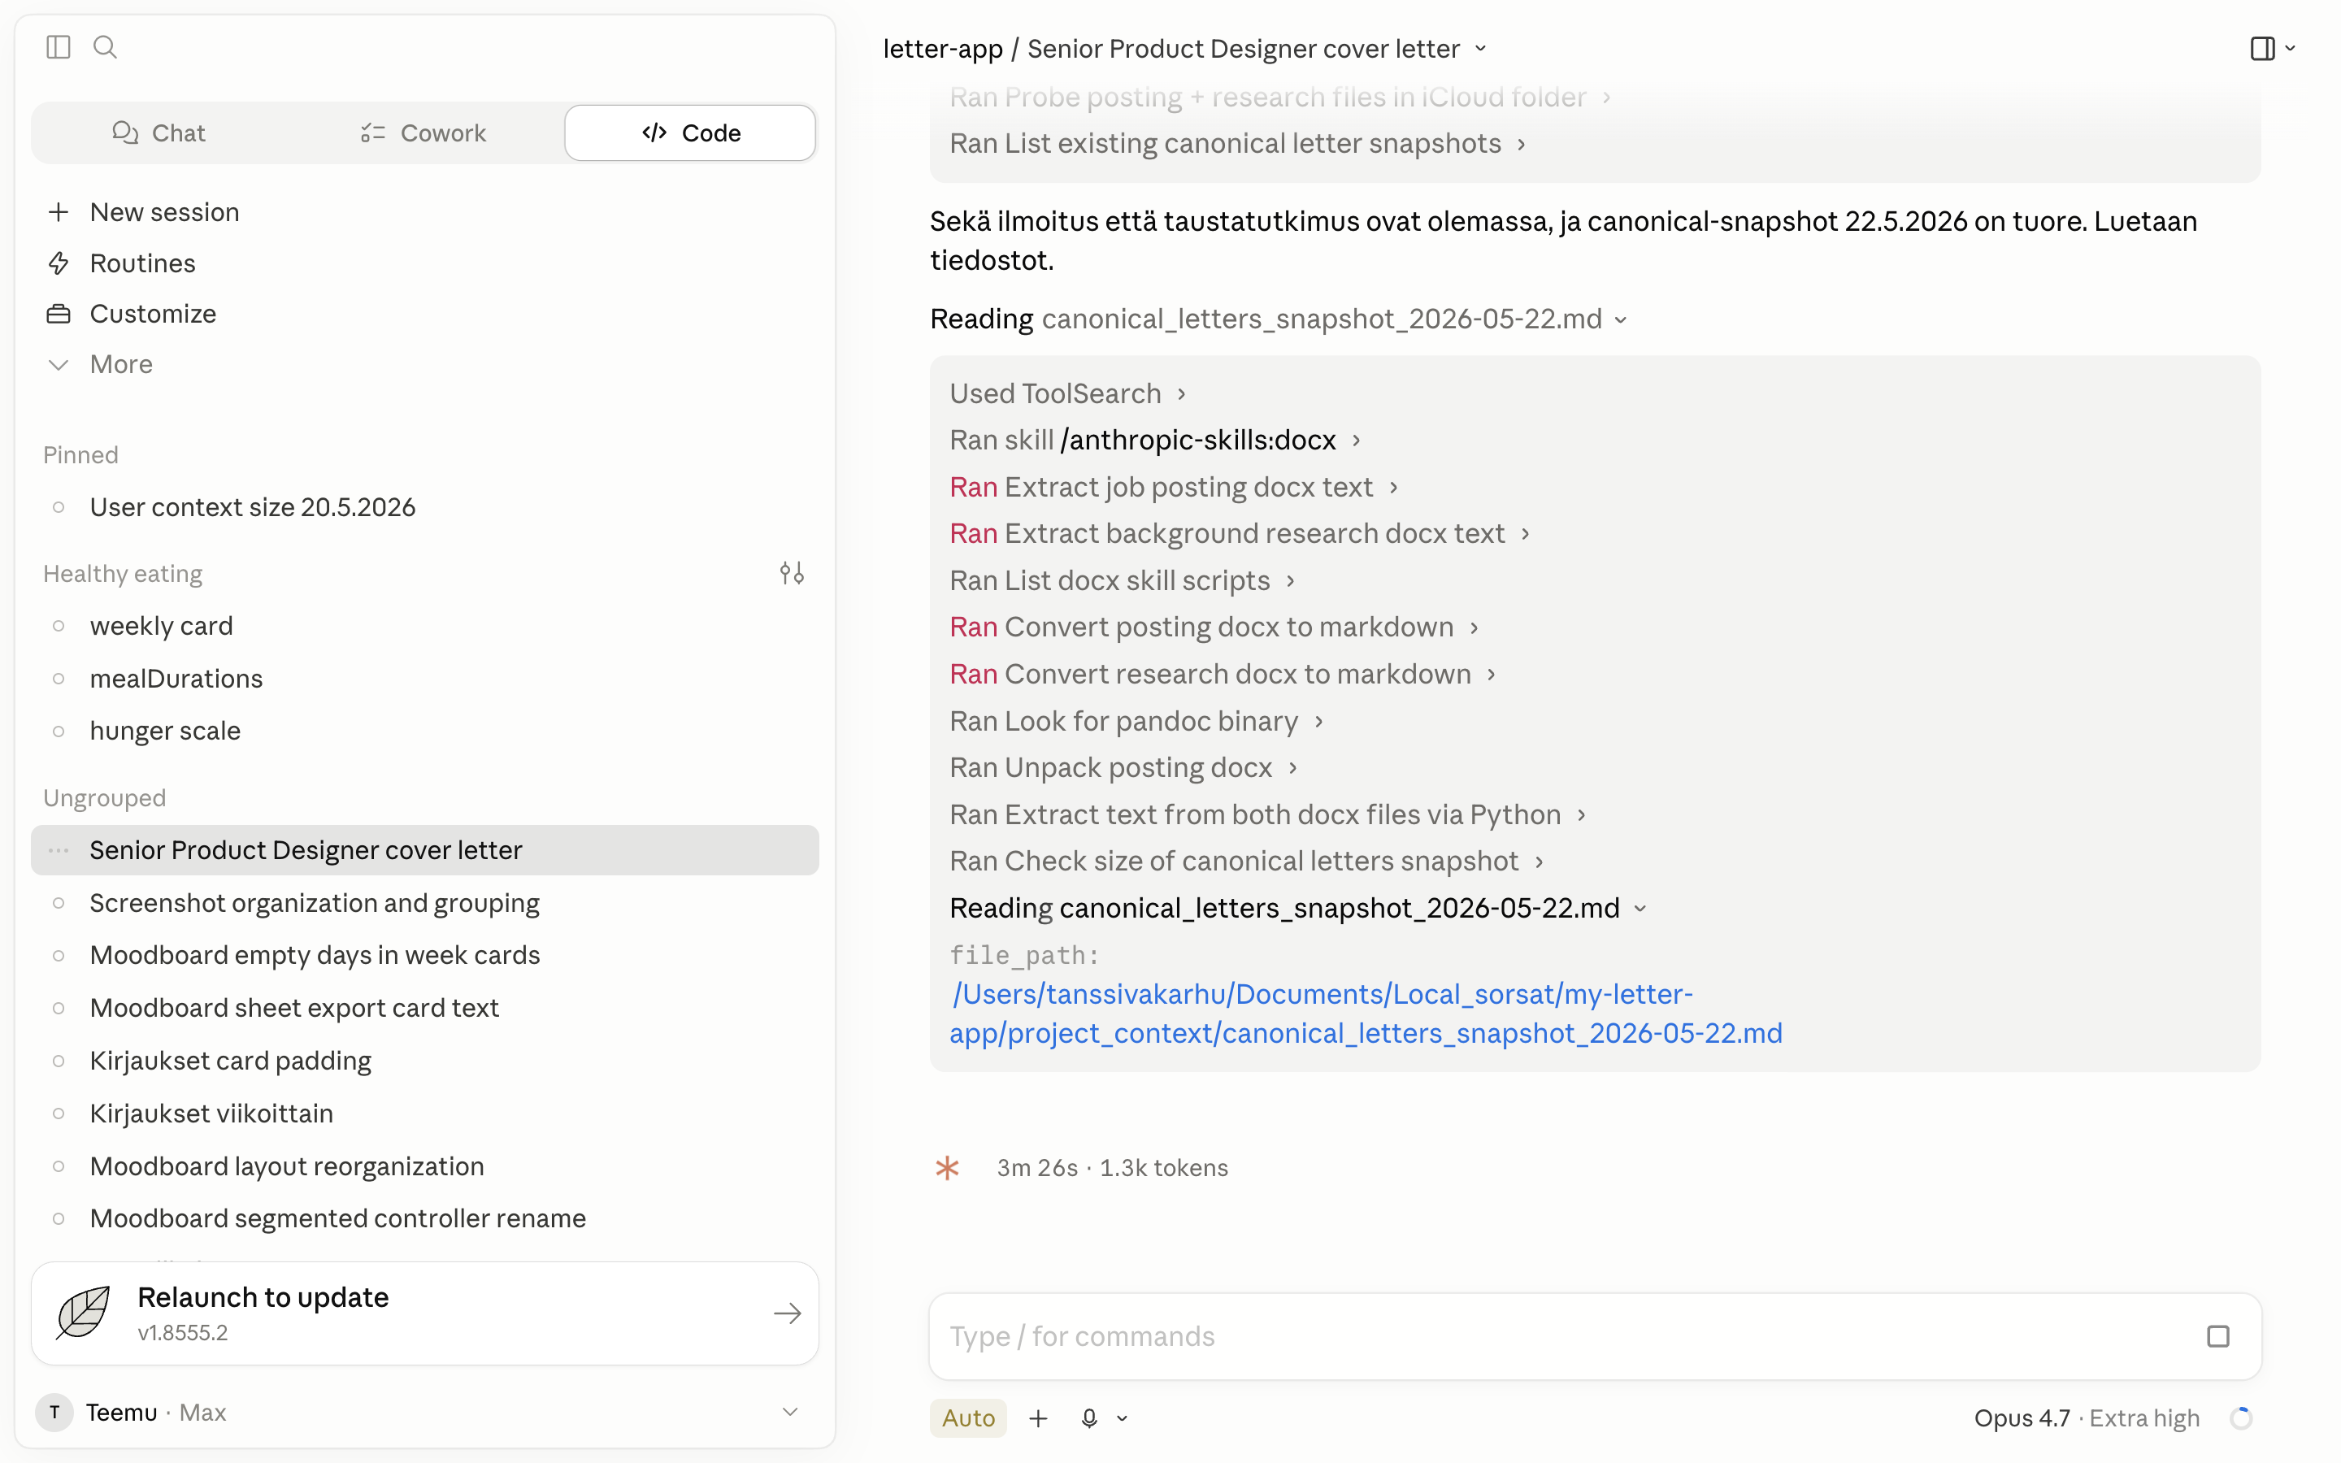The height and width of the screenshot is (1463, 2341).
Task: Expand Ran List existing canonical letter snapshots
Action: 1236,143
